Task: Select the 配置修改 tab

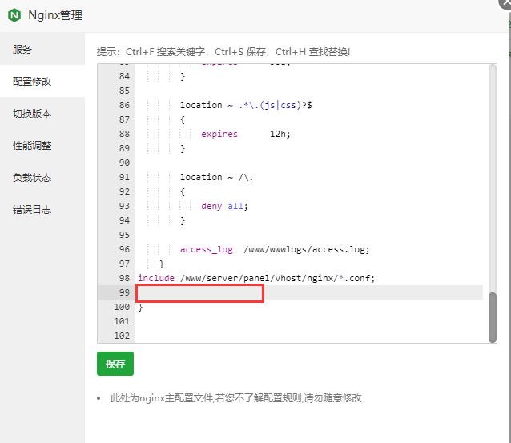Action: coord(42,81)
